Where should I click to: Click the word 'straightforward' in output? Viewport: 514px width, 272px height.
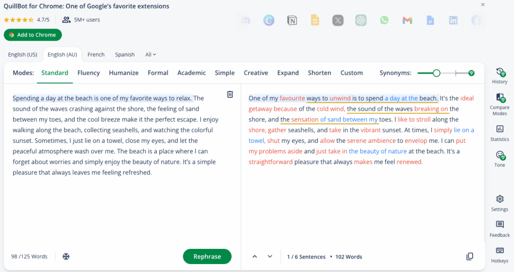pos(271,162)
